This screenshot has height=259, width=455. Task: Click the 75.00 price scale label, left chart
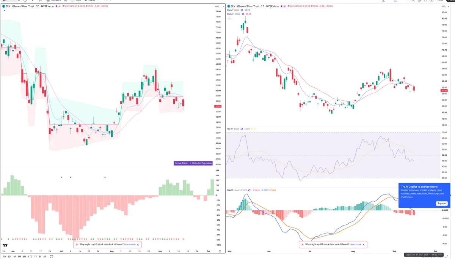[218, 11]
